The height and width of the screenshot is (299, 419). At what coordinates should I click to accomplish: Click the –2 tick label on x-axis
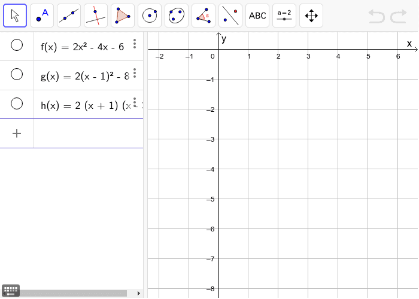pos(159,56)
